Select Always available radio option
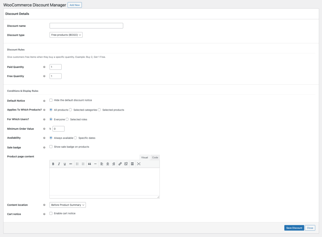This screenshot has height=237, width=322. pos(51,138)
